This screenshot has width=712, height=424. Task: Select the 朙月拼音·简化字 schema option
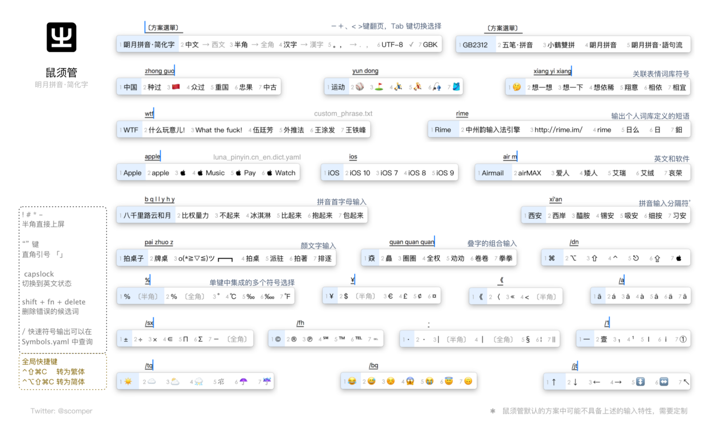click(149, 45)
